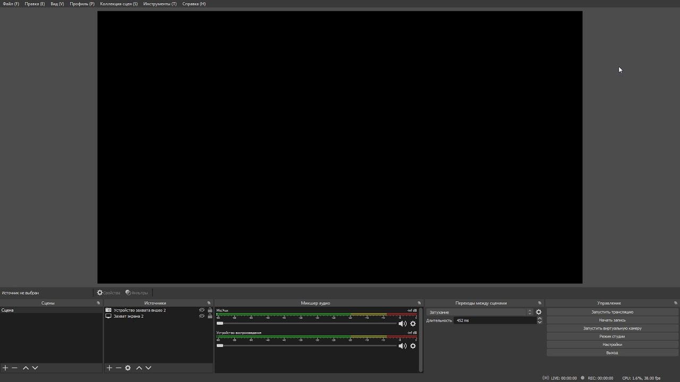This screenshot has width=680, height=382.
Task: Click the Начать запись button
Action: click(x=612, y=320)
